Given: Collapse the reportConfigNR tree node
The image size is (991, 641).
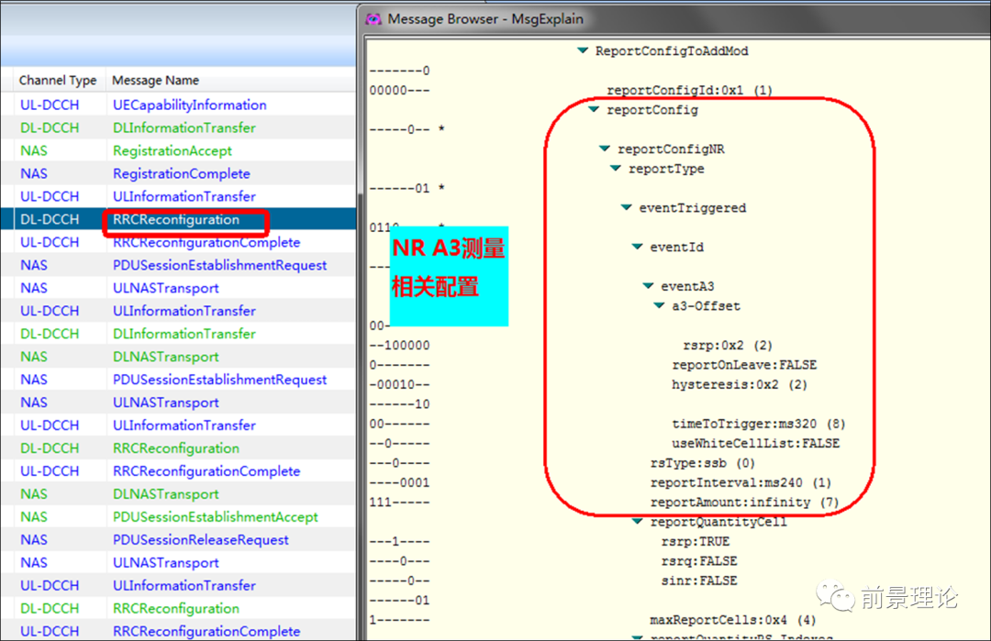Looking at the screenshot, I should point(605,149).
